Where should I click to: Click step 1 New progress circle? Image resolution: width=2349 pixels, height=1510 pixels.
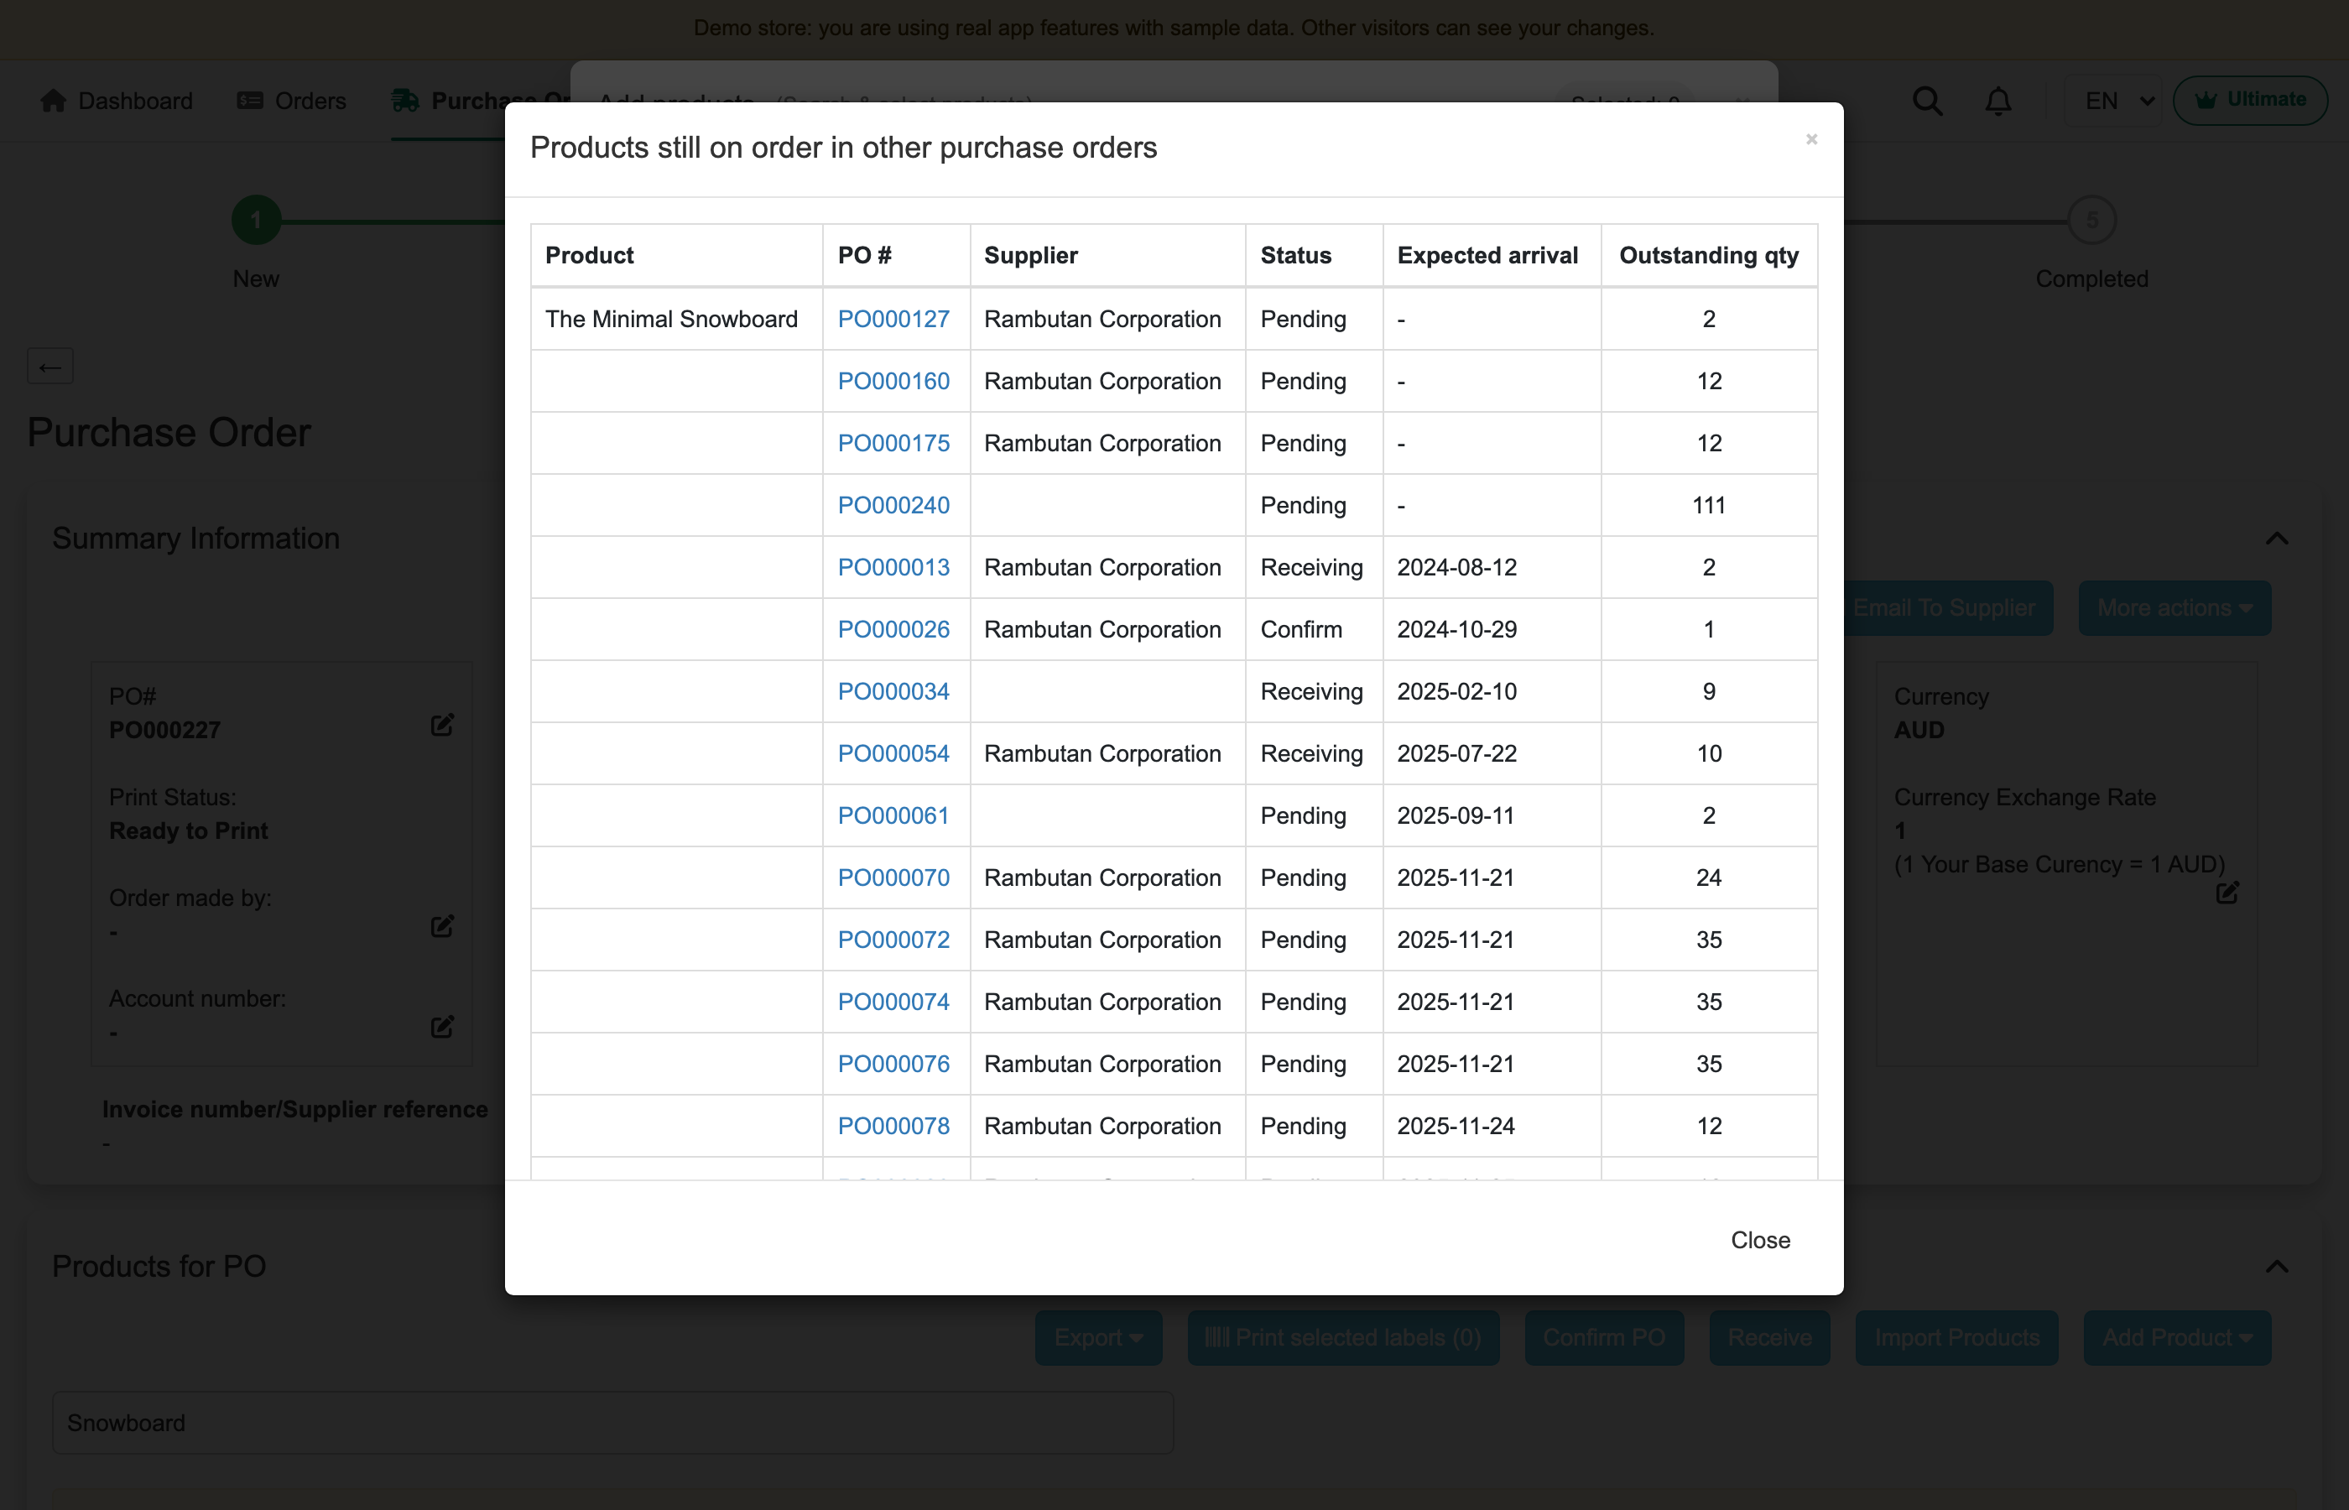(256, 220)
